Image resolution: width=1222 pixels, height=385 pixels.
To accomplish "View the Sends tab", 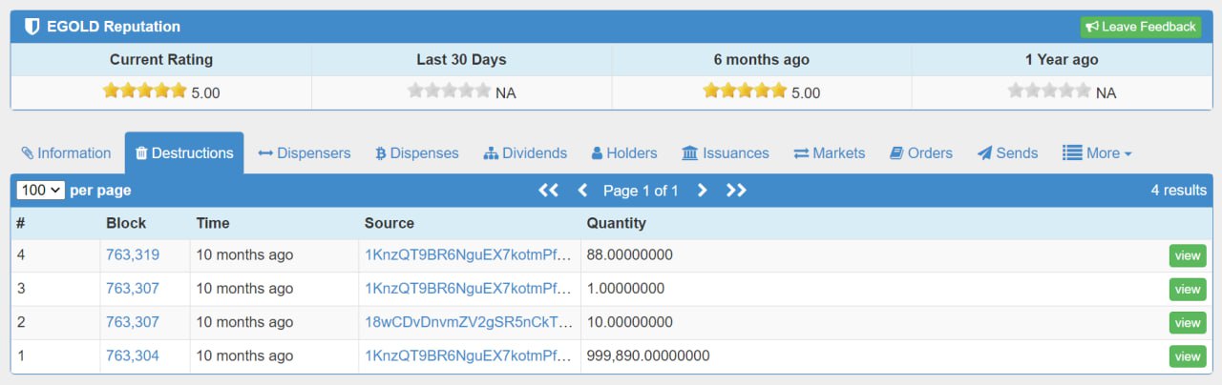I will (x=1007, y=152).
